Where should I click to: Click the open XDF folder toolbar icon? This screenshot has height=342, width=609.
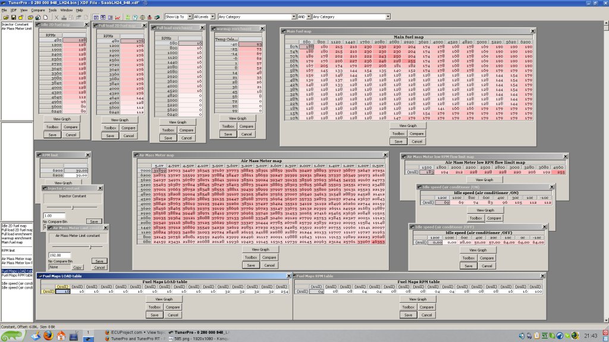(30, 17)
